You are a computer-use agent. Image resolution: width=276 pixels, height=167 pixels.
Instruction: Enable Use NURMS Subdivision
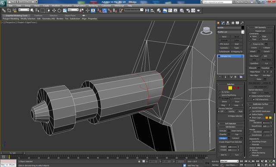pyautogui.click(x=250, y=111)
